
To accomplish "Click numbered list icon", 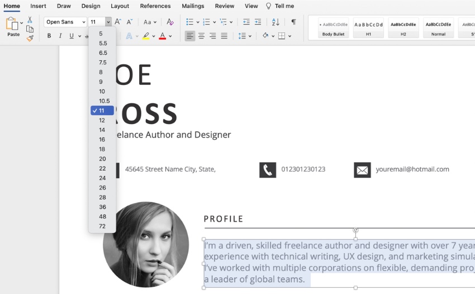I will point(206,22).
